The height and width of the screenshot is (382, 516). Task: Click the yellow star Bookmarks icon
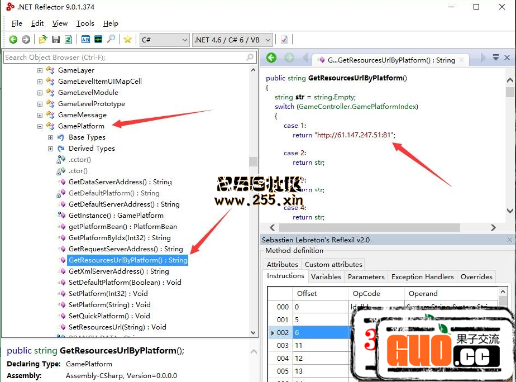coord(127,40)
